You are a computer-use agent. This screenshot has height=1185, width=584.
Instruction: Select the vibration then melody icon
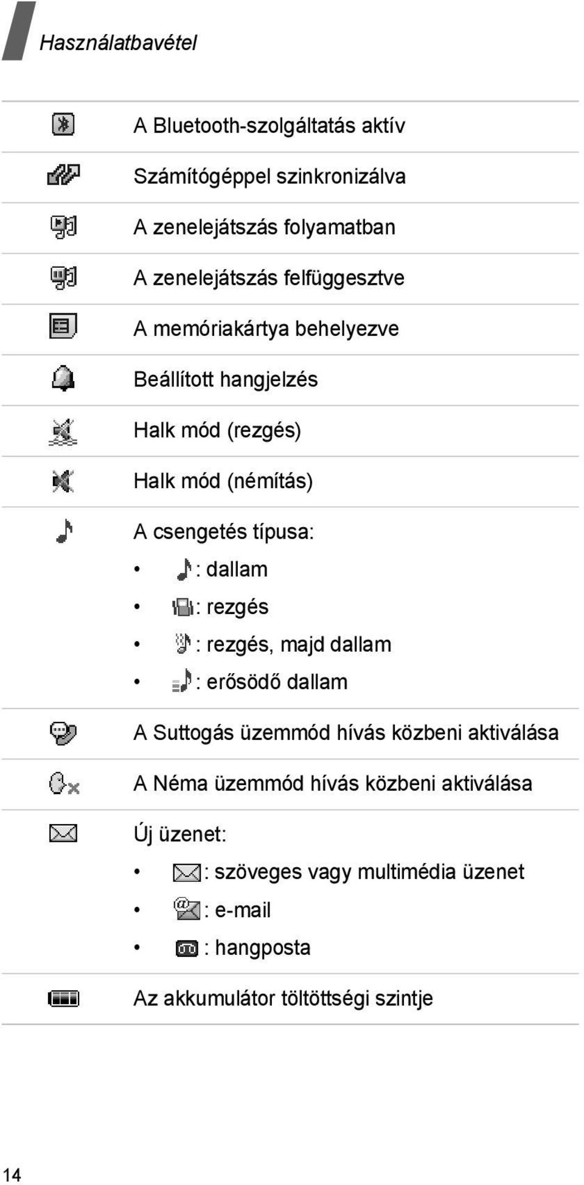coord(182,643)
